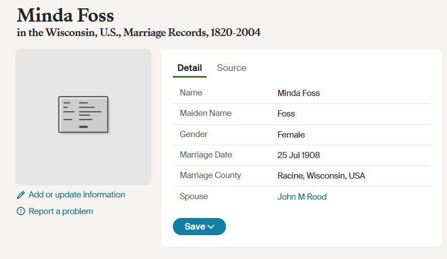The height and width of the screenshot is (259, 447).
Task: Switch to the Source tab
Action: (x=232, y=68)
